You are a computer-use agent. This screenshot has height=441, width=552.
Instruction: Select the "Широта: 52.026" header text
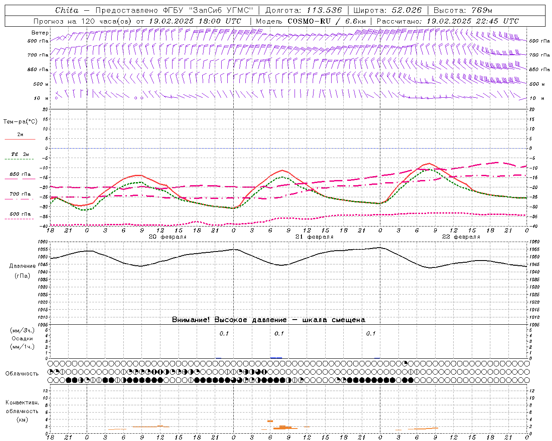387,10
